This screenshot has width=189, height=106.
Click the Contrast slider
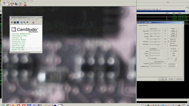click(155, 34)
